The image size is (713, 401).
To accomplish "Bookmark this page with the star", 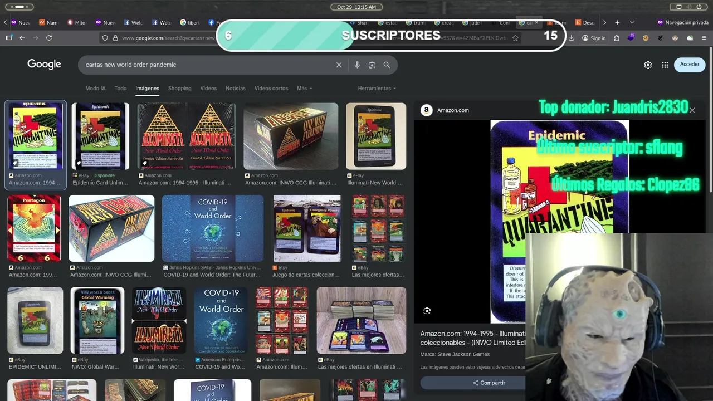I will pos(515,38).
